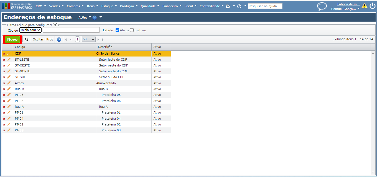
Task: Click the filter funnel configure icon
Action: 55,25
